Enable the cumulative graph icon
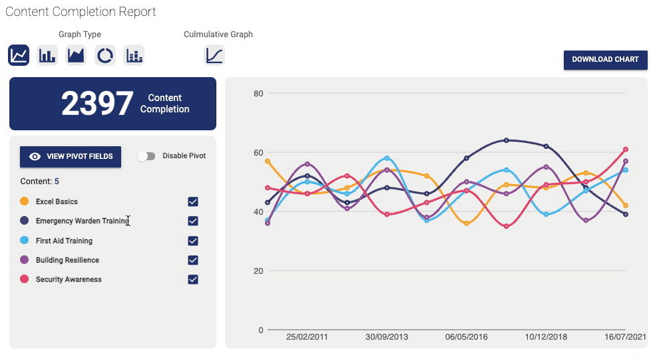This screenshot has width=655, height=355. pos(214,55)
